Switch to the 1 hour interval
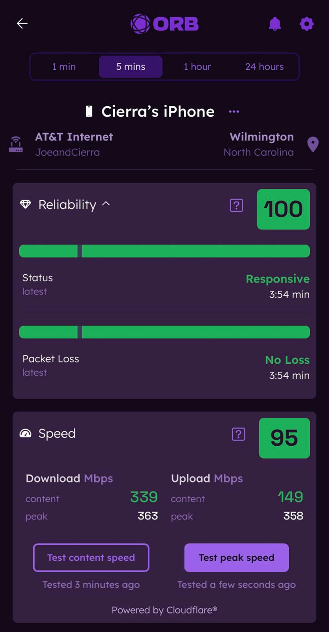This screenshot has width=329, height=632. coord(197,67)
